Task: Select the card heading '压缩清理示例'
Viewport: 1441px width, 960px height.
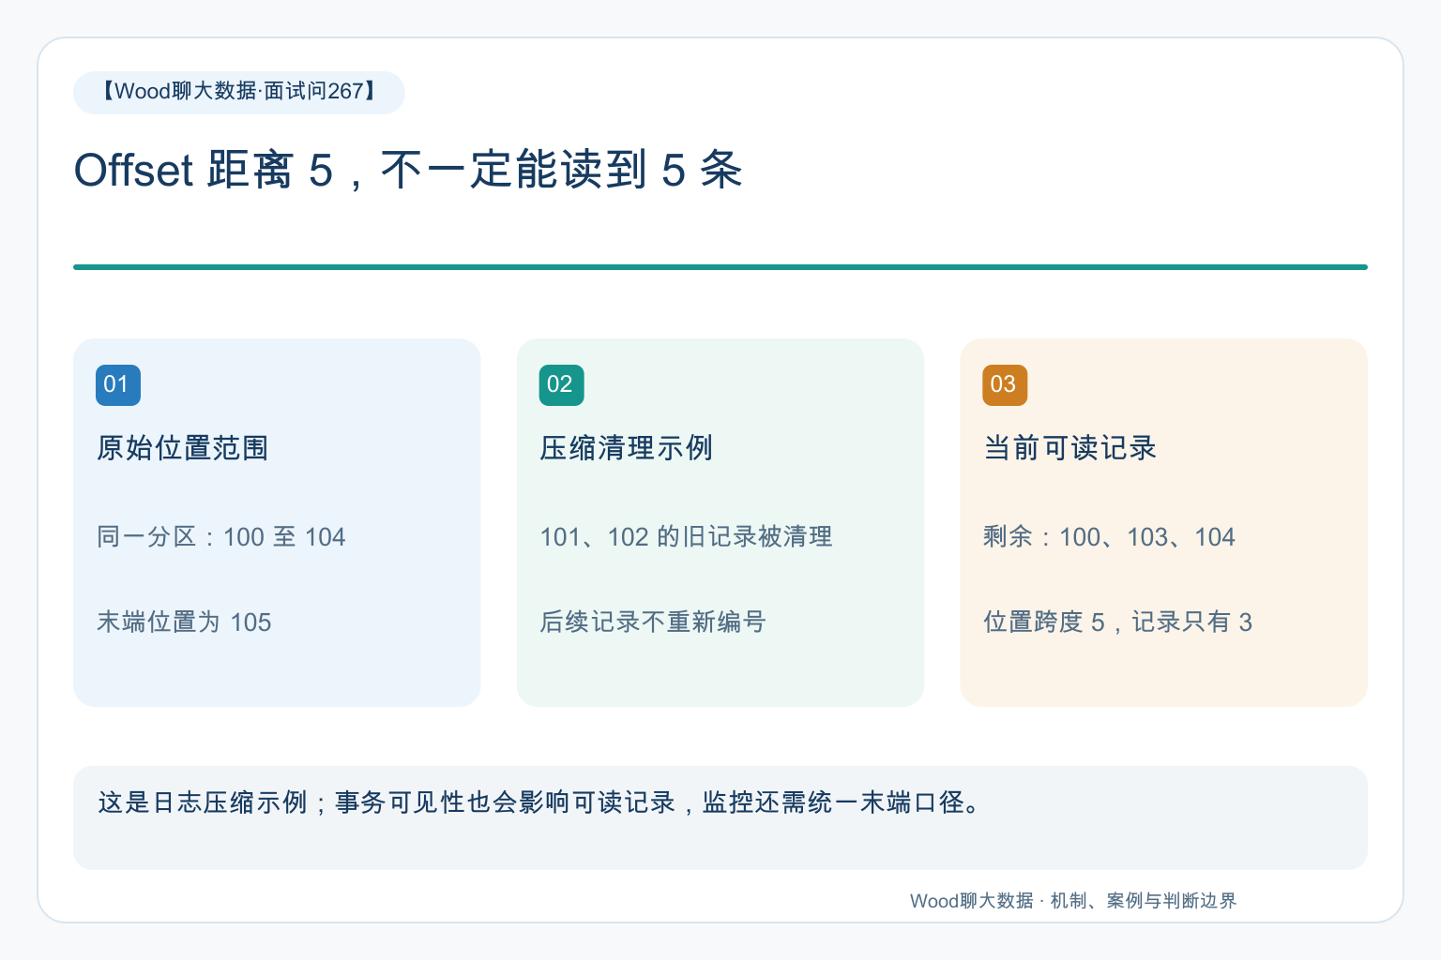Action: click(626, 448)
